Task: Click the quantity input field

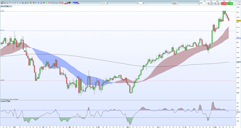Action: point(204,3)
